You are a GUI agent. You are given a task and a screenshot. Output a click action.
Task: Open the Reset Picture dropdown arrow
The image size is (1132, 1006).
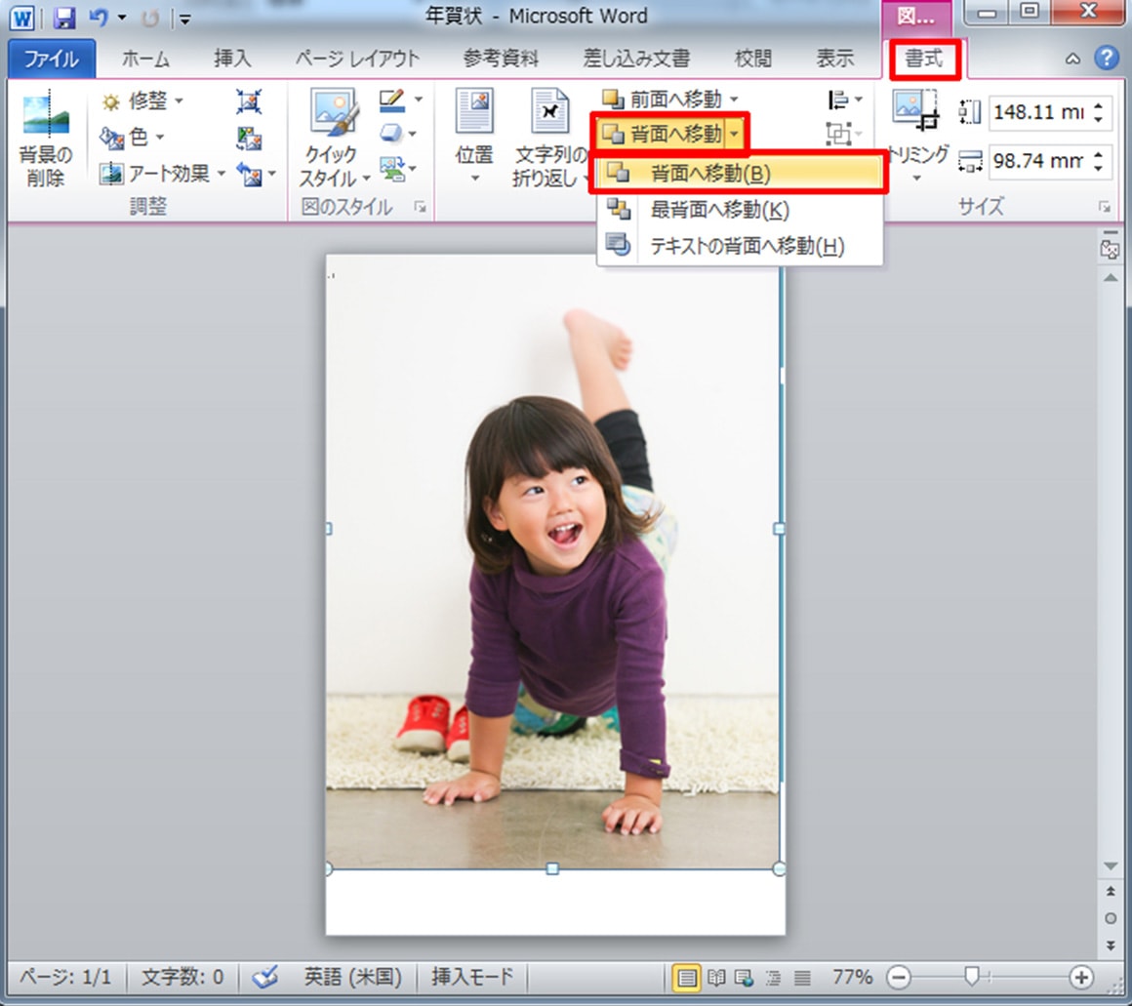[272, 174]
